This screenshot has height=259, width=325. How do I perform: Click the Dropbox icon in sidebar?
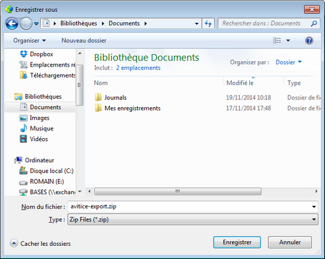click(x=24, y=54)
